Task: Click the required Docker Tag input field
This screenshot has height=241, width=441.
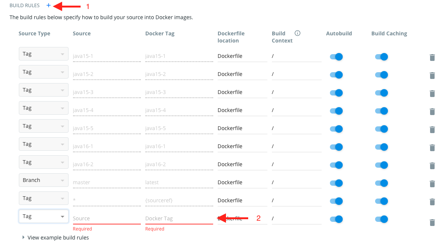Action: [179, 218]
